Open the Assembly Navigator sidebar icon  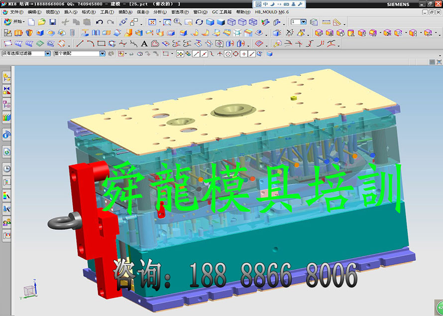[x=7, y=90]
